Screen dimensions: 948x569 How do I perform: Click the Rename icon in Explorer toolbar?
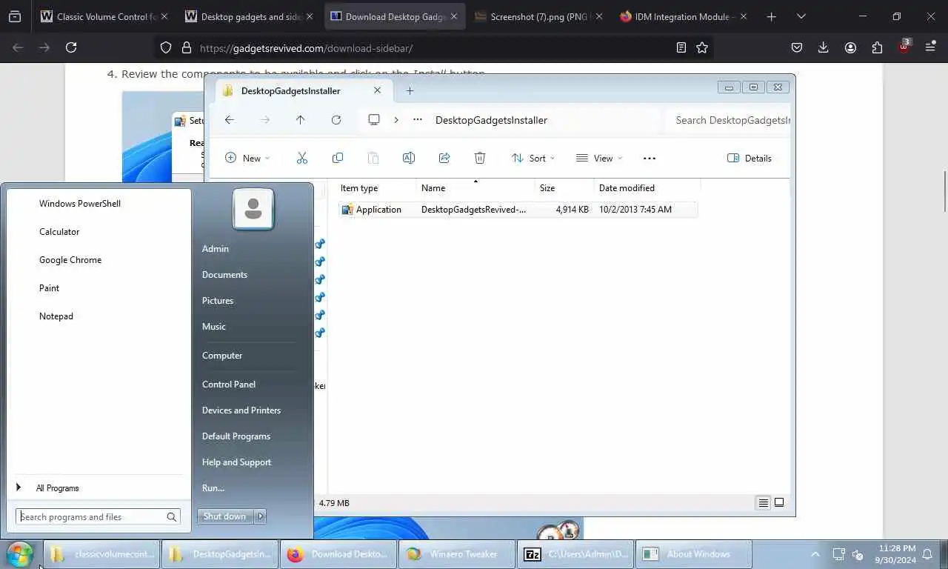408,158
